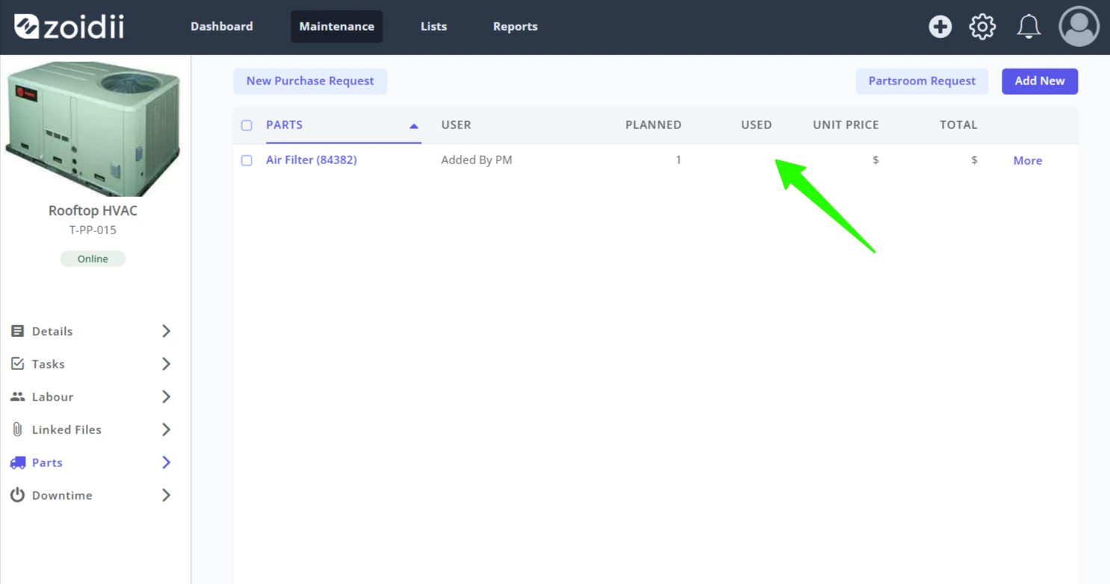The height and width of the screenshot is (584, 1110).
Task: Open notifications bell icon
Action: coord(1029,27)
